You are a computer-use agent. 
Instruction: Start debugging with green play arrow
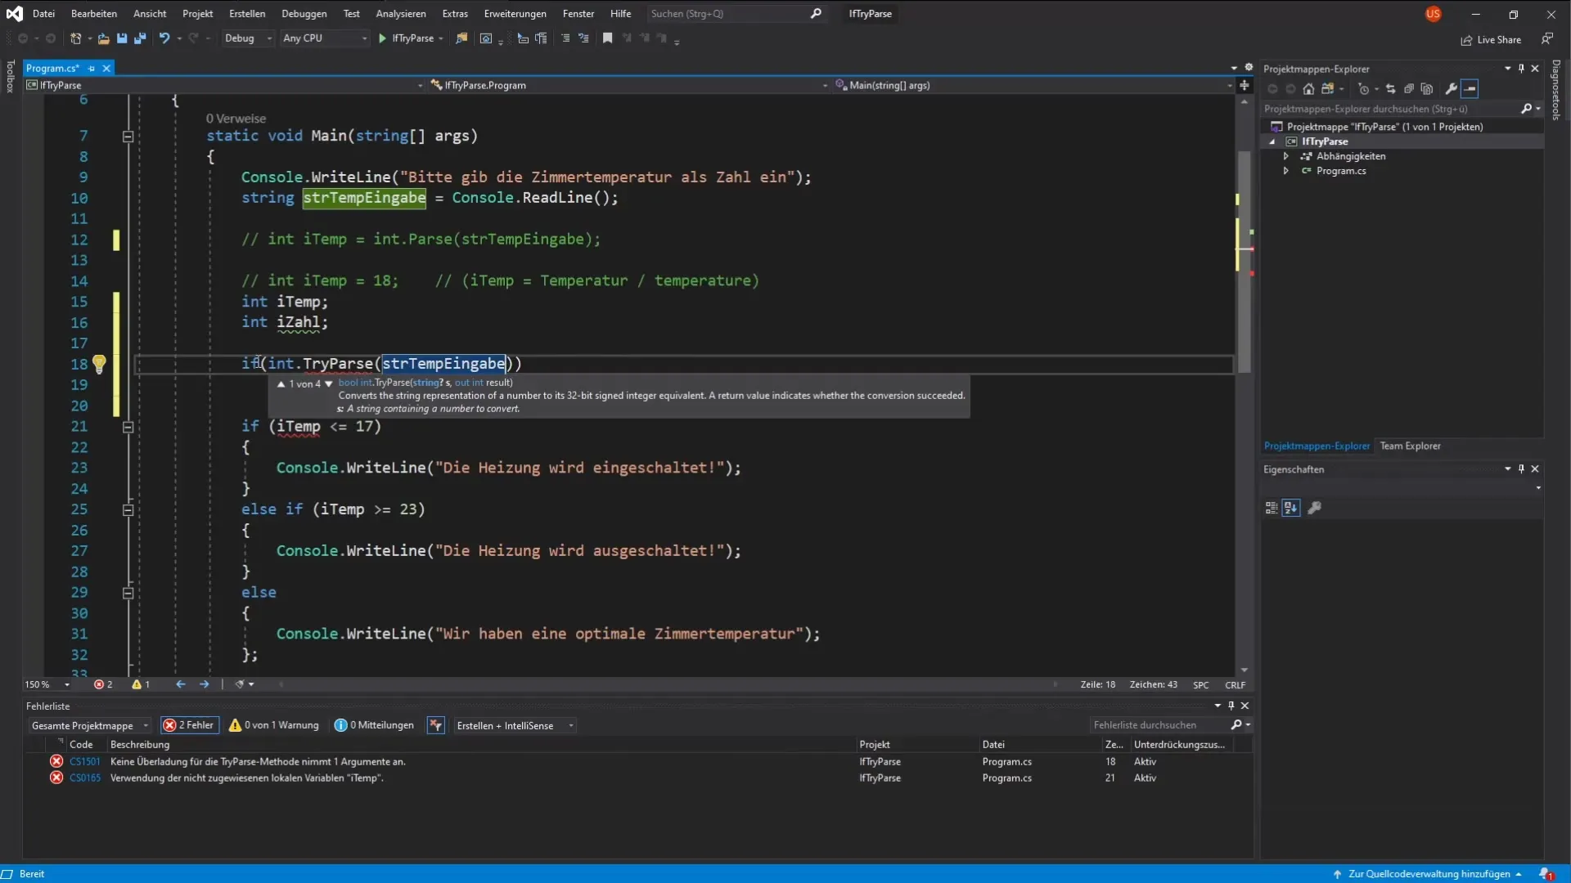click(382, 38)
